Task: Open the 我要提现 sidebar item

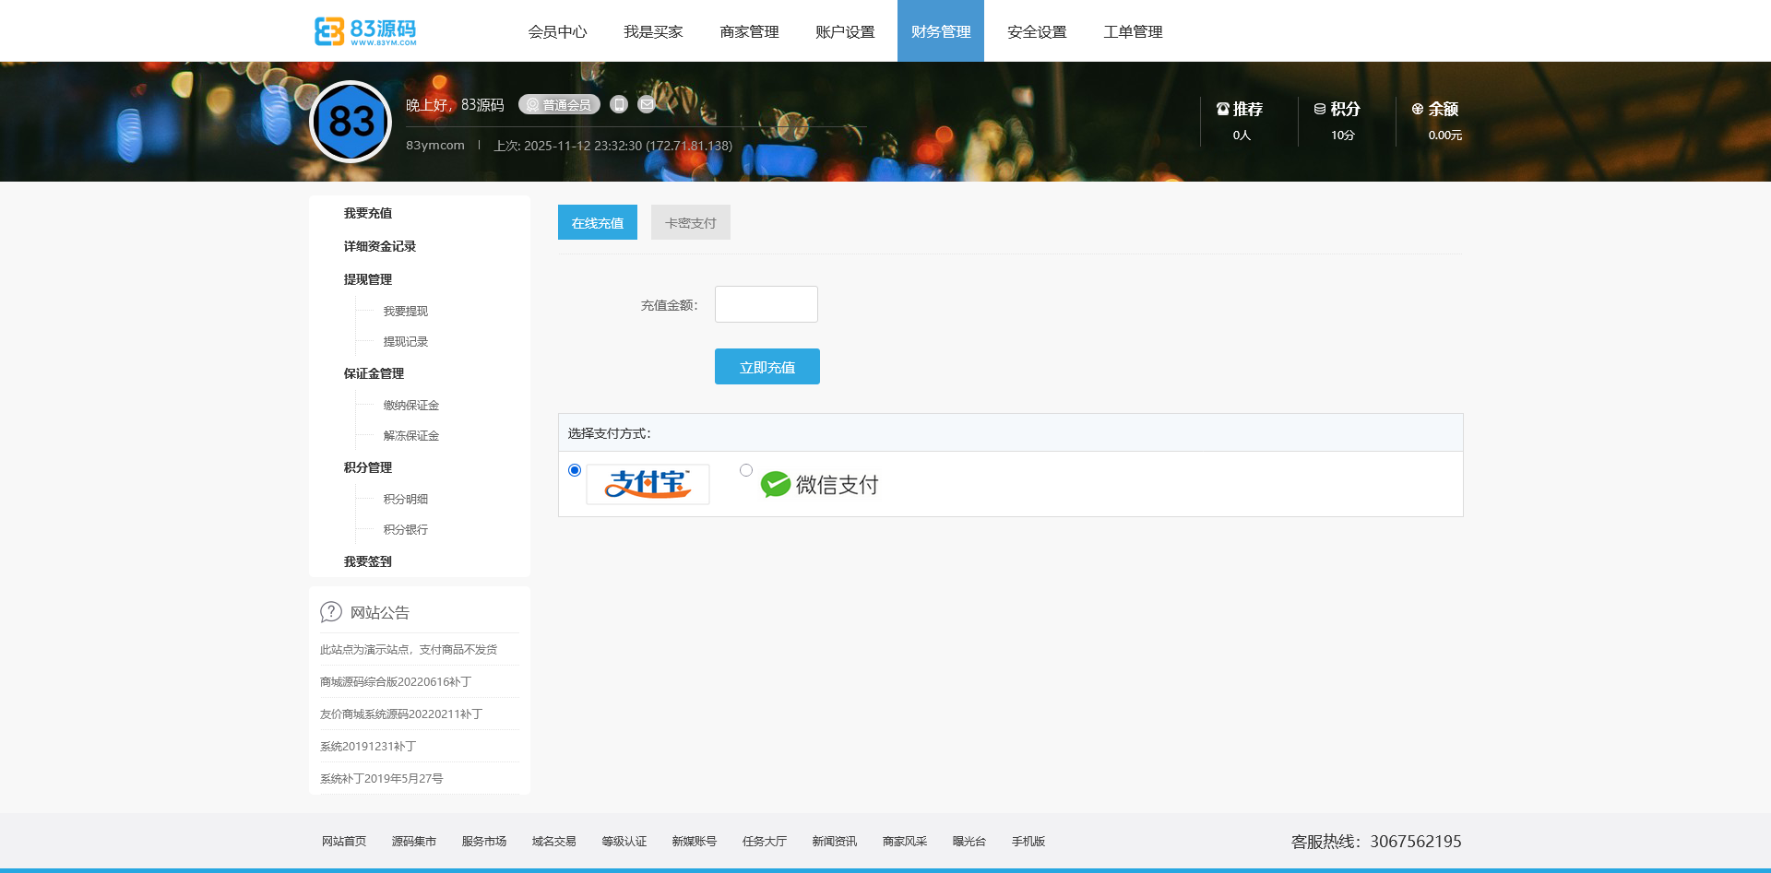Action: click(406, 312)
